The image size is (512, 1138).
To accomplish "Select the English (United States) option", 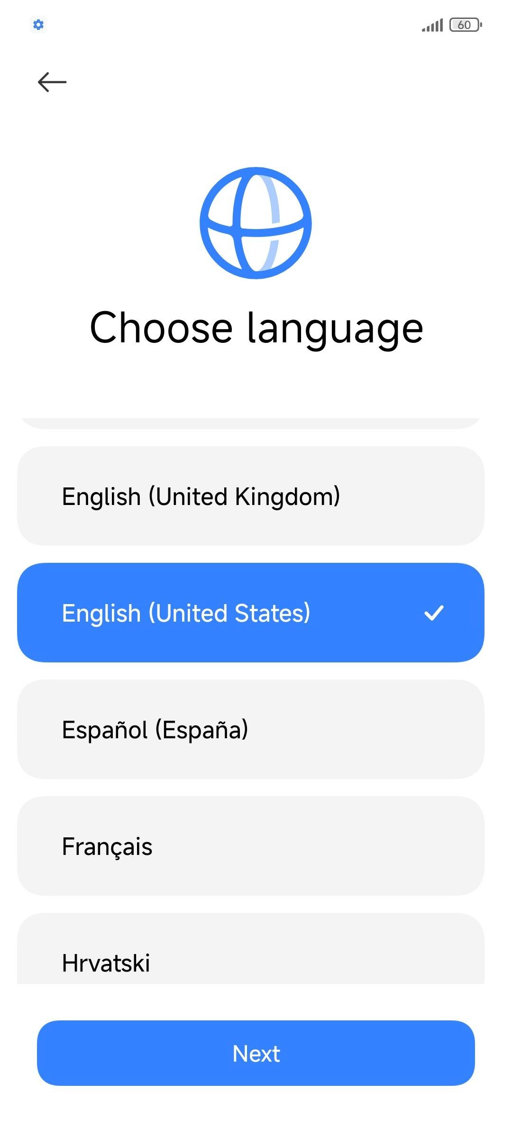I will coord(250,613).
